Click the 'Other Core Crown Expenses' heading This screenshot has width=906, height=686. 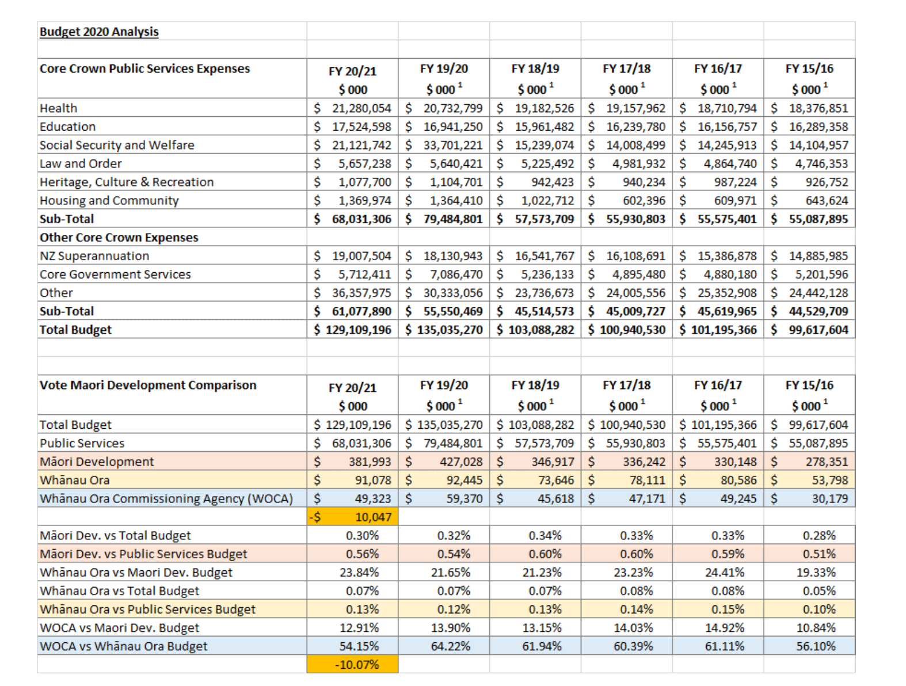[119, 237]
